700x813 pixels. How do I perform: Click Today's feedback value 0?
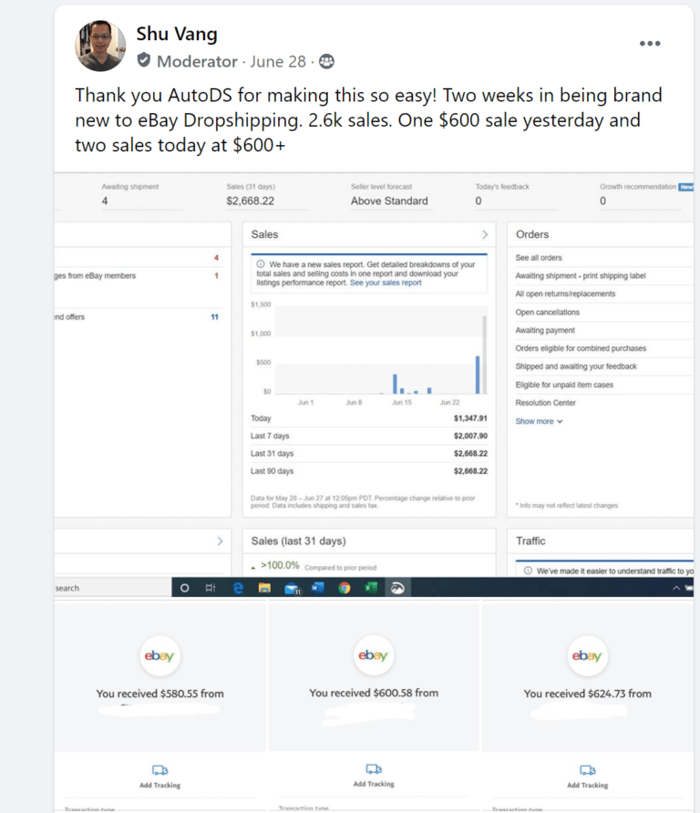[x=479, y=201]
